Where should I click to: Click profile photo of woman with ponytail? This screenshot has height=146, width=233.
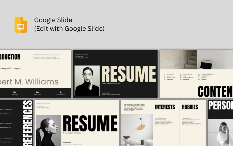click(48, 130)
